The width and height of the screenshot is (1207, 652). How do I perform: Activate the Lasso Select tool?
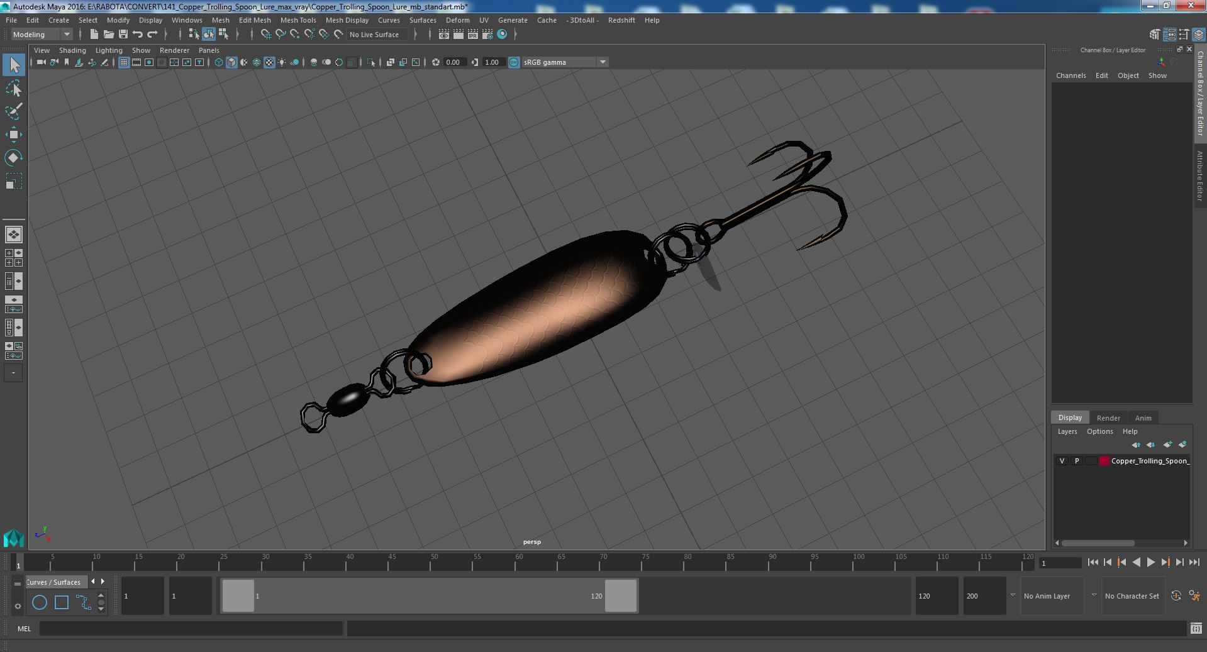coord(14,89)
